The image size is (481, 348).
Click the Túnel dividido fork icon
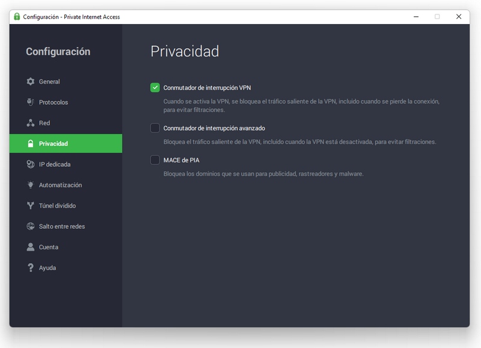[x=31, y=205]
